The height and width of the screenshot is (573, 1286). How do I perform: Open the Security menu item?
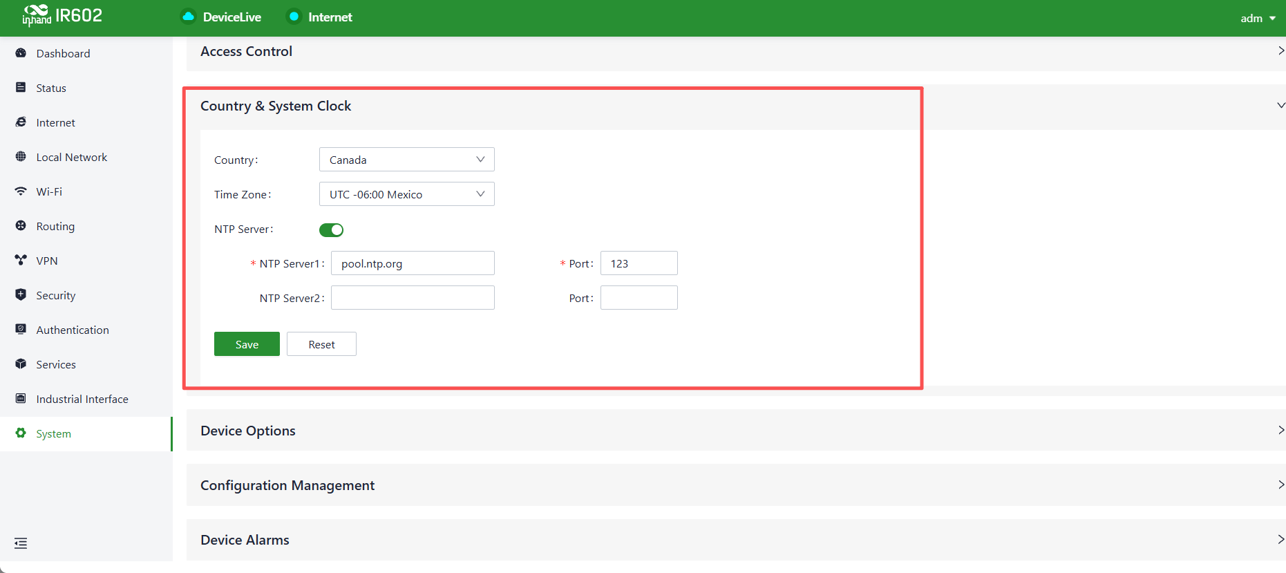(86, 295)
